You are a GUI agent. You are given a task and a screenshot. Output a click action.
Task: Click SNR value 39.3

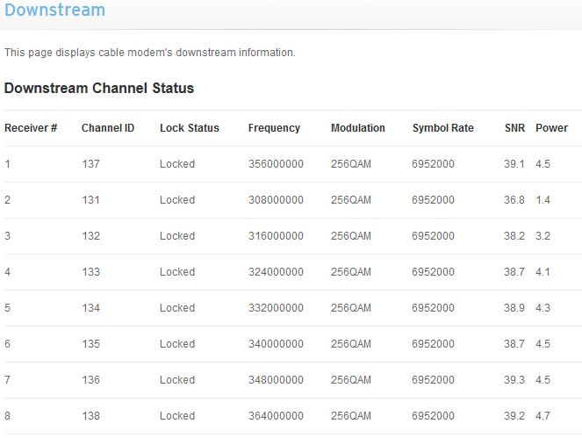[x=514, y=380]
